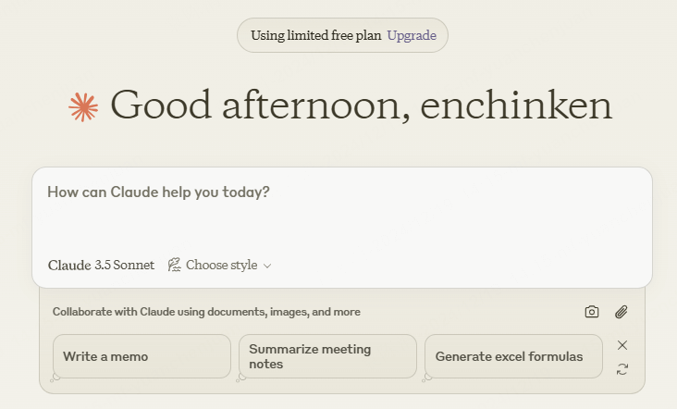This screenshot has width=677, height=409.
Task: Focus the How can Claude help input box
Action: [x=342, y=212]
